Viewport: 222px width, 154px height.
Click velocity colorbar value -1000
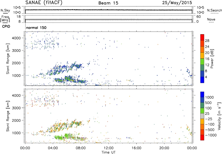(211, 135)
